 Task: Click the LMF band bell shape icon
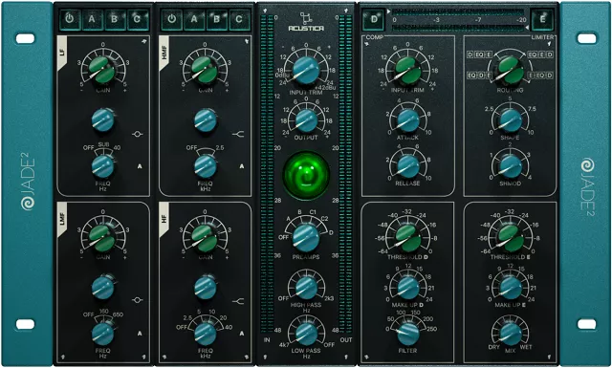click(x=137, y=300)
